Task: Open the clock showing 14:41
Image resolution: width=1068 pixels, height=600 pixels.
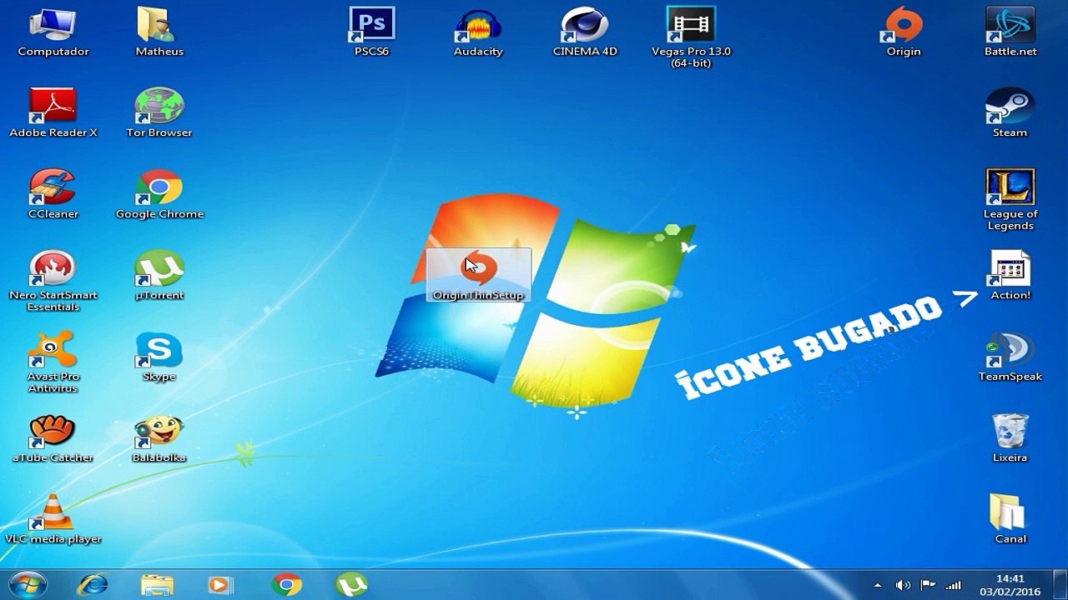Action: click(x=1010, y=584)
